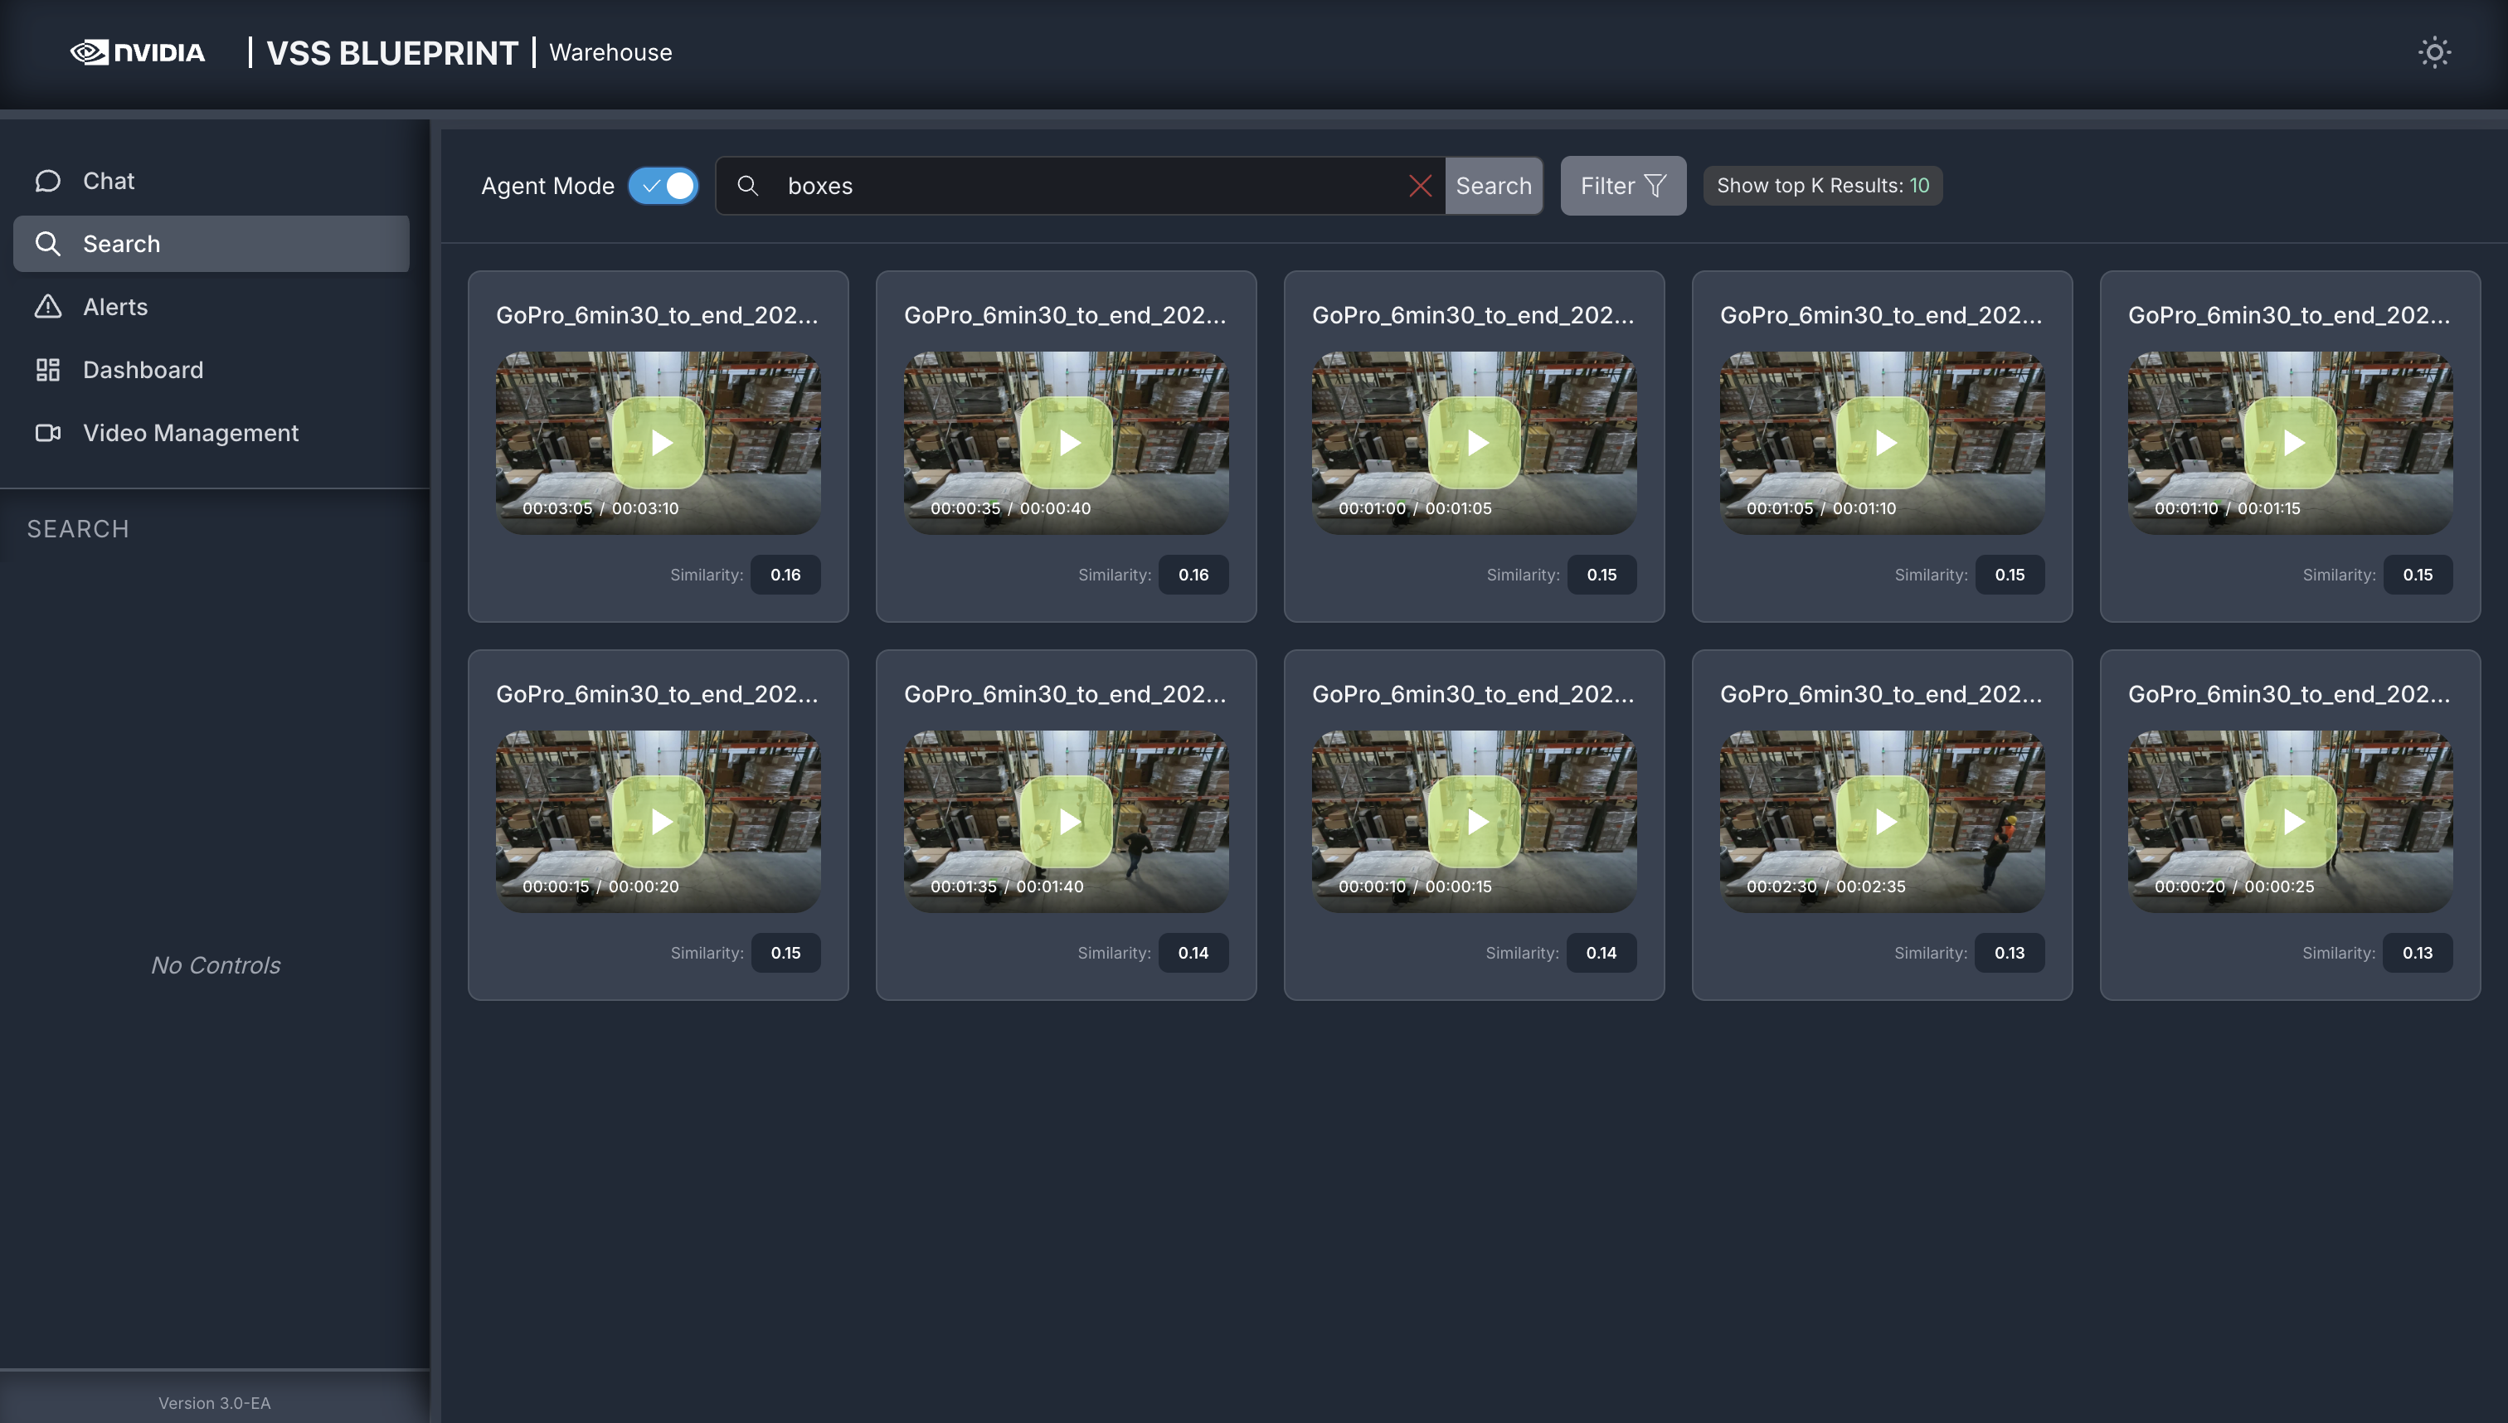Disable Agent Mode
2508x1423 pixels.
click(x=663, y=186)
